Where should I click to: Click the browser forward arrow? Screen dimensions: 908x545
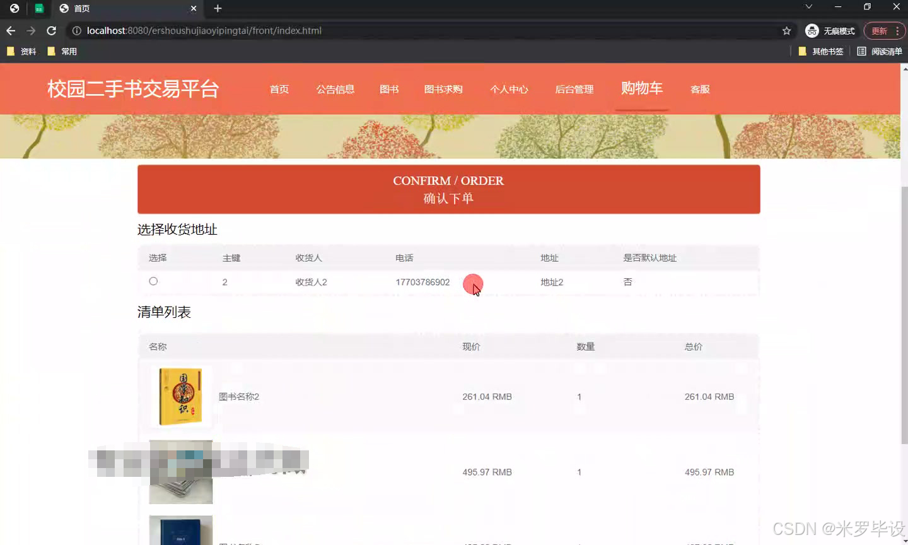[31, 30]
